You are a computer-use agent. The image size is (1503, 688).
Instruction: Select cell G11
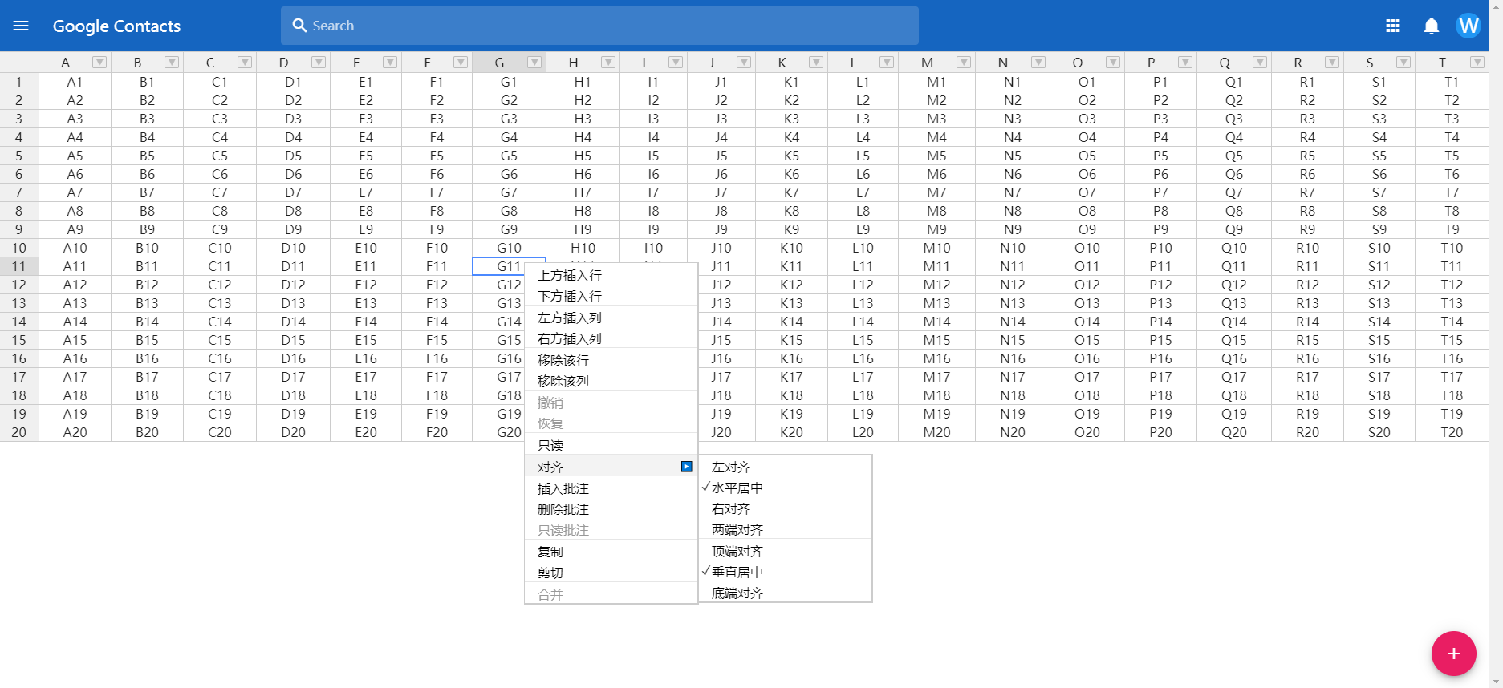(510, 266)
